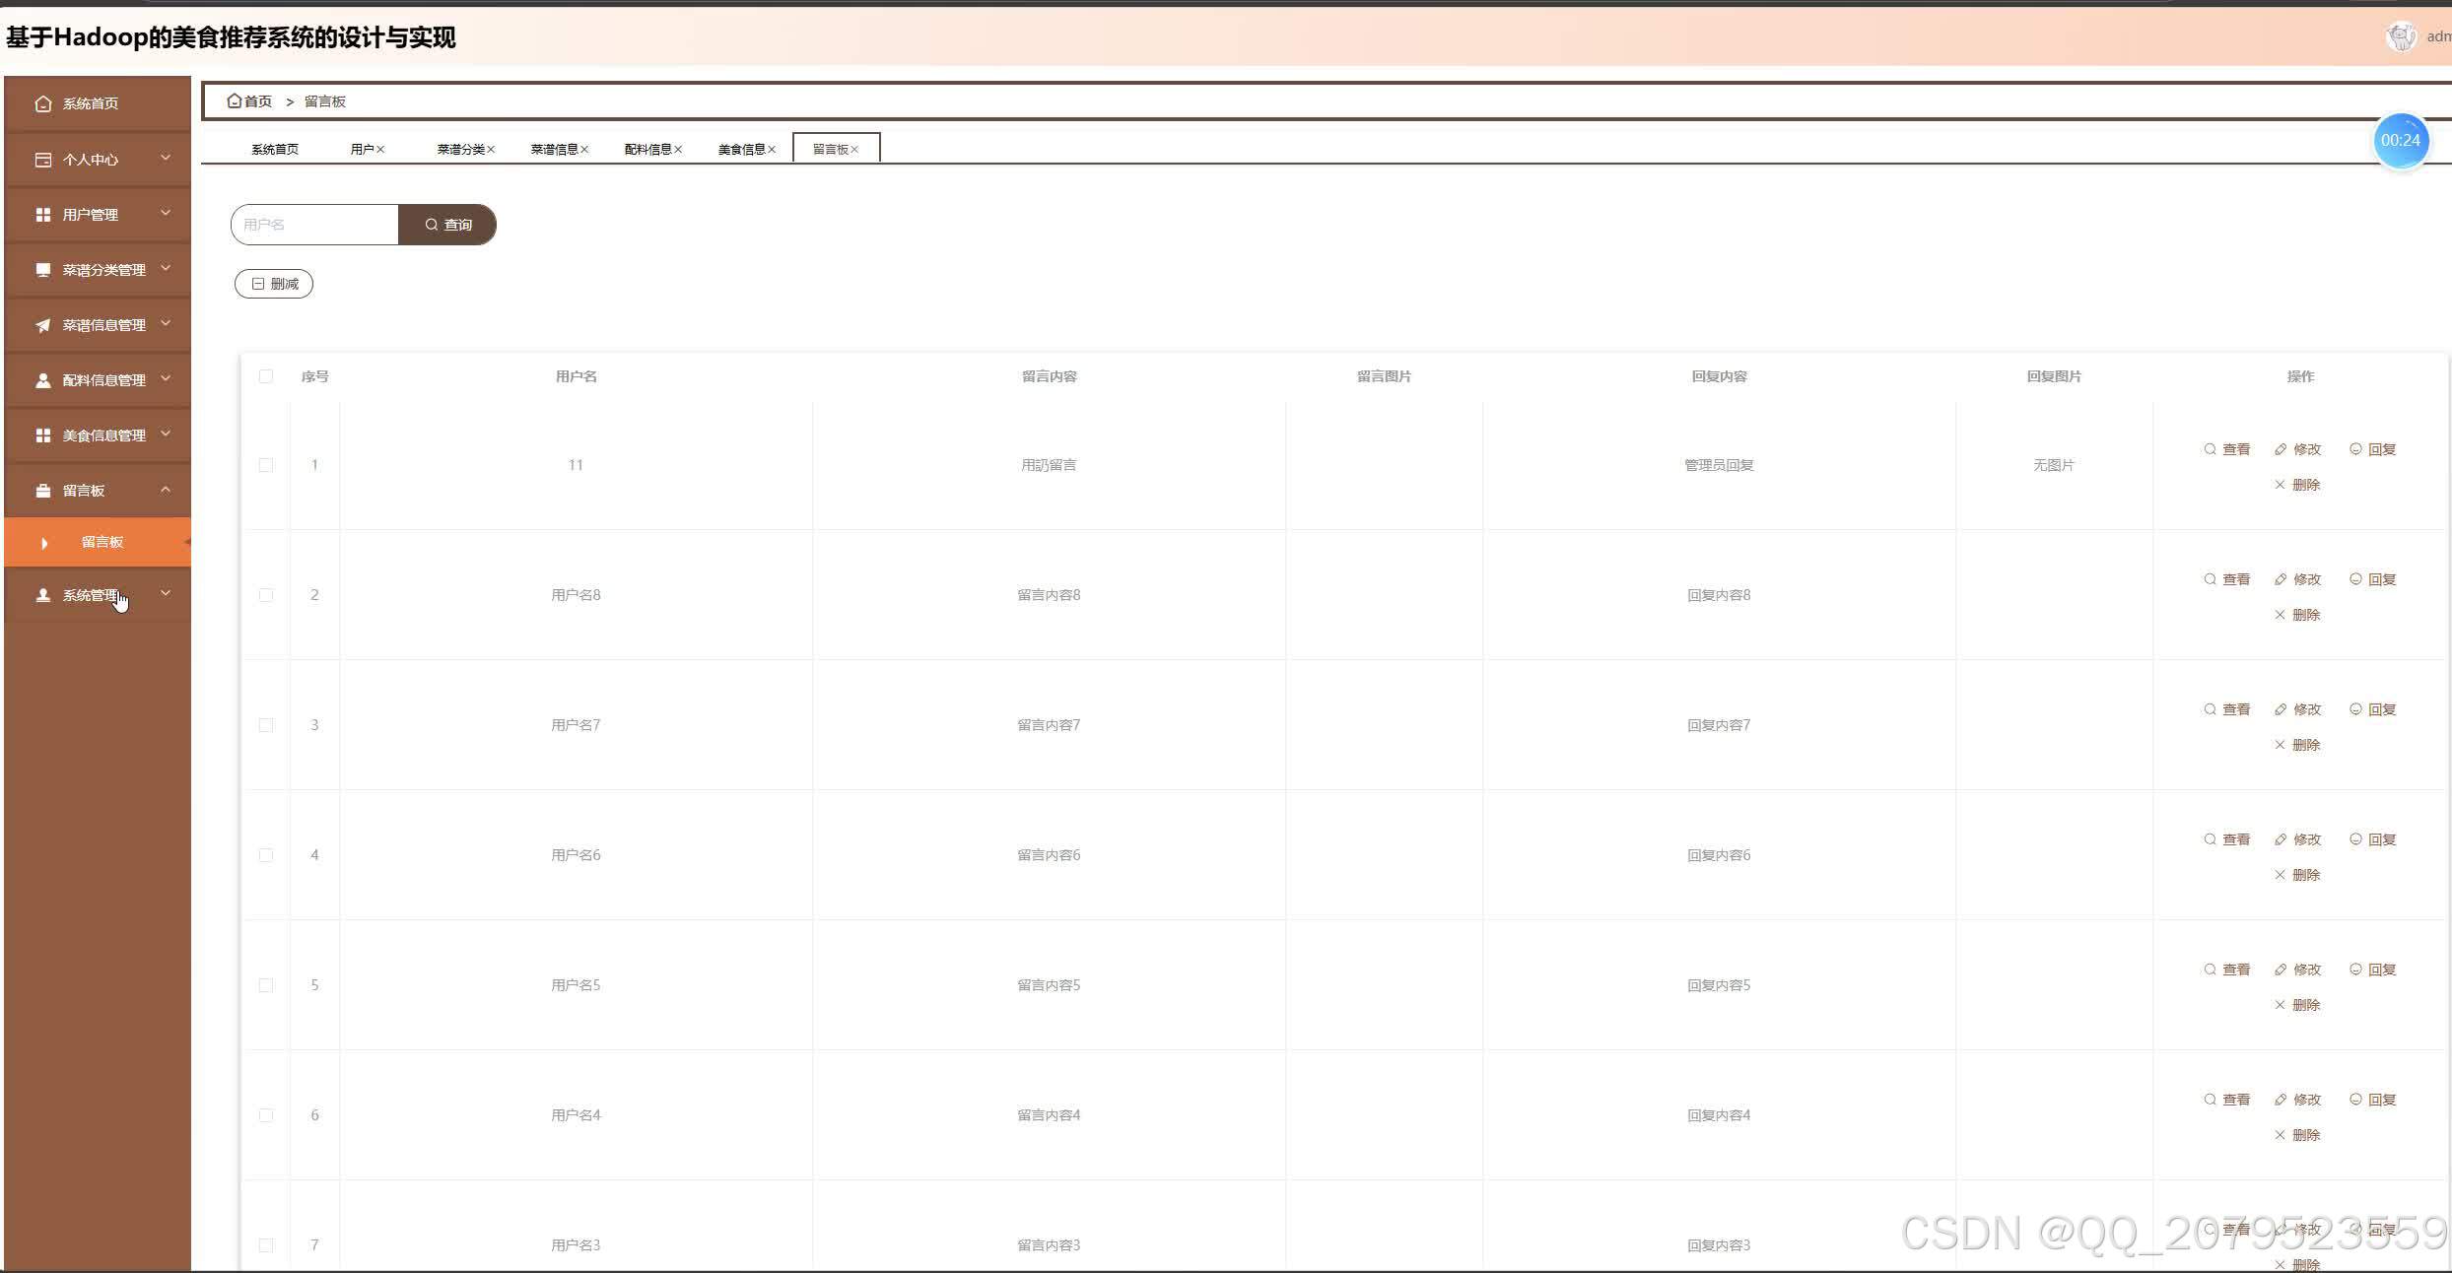The height and width of the screenshot is (1273, 2452).
Task: Close the 菜谱分类 tab with its X
Action: point(491,150)
